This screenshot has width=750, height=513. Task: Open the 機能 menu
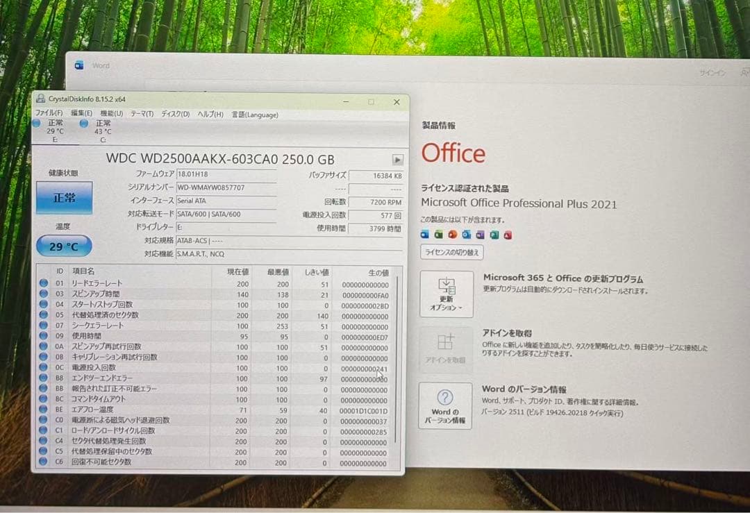(x=112, y=115)
